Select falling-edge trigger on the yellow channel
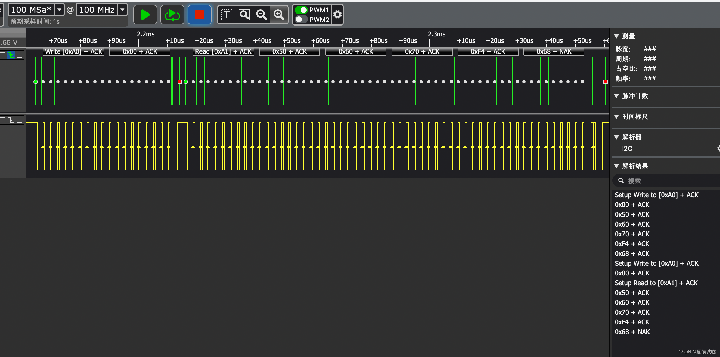 pos(11,120)
